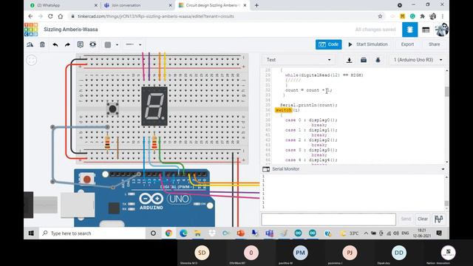Screen dimensions: 473x266
Task: Open a new browser tab
Action: click(256, 5)
